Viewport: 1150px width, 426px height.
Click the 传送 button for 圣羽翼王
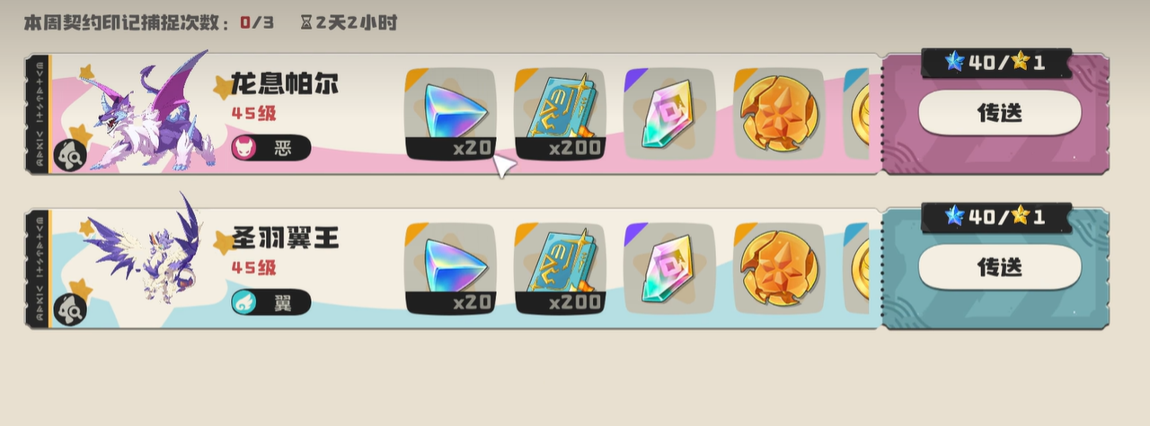999,267
